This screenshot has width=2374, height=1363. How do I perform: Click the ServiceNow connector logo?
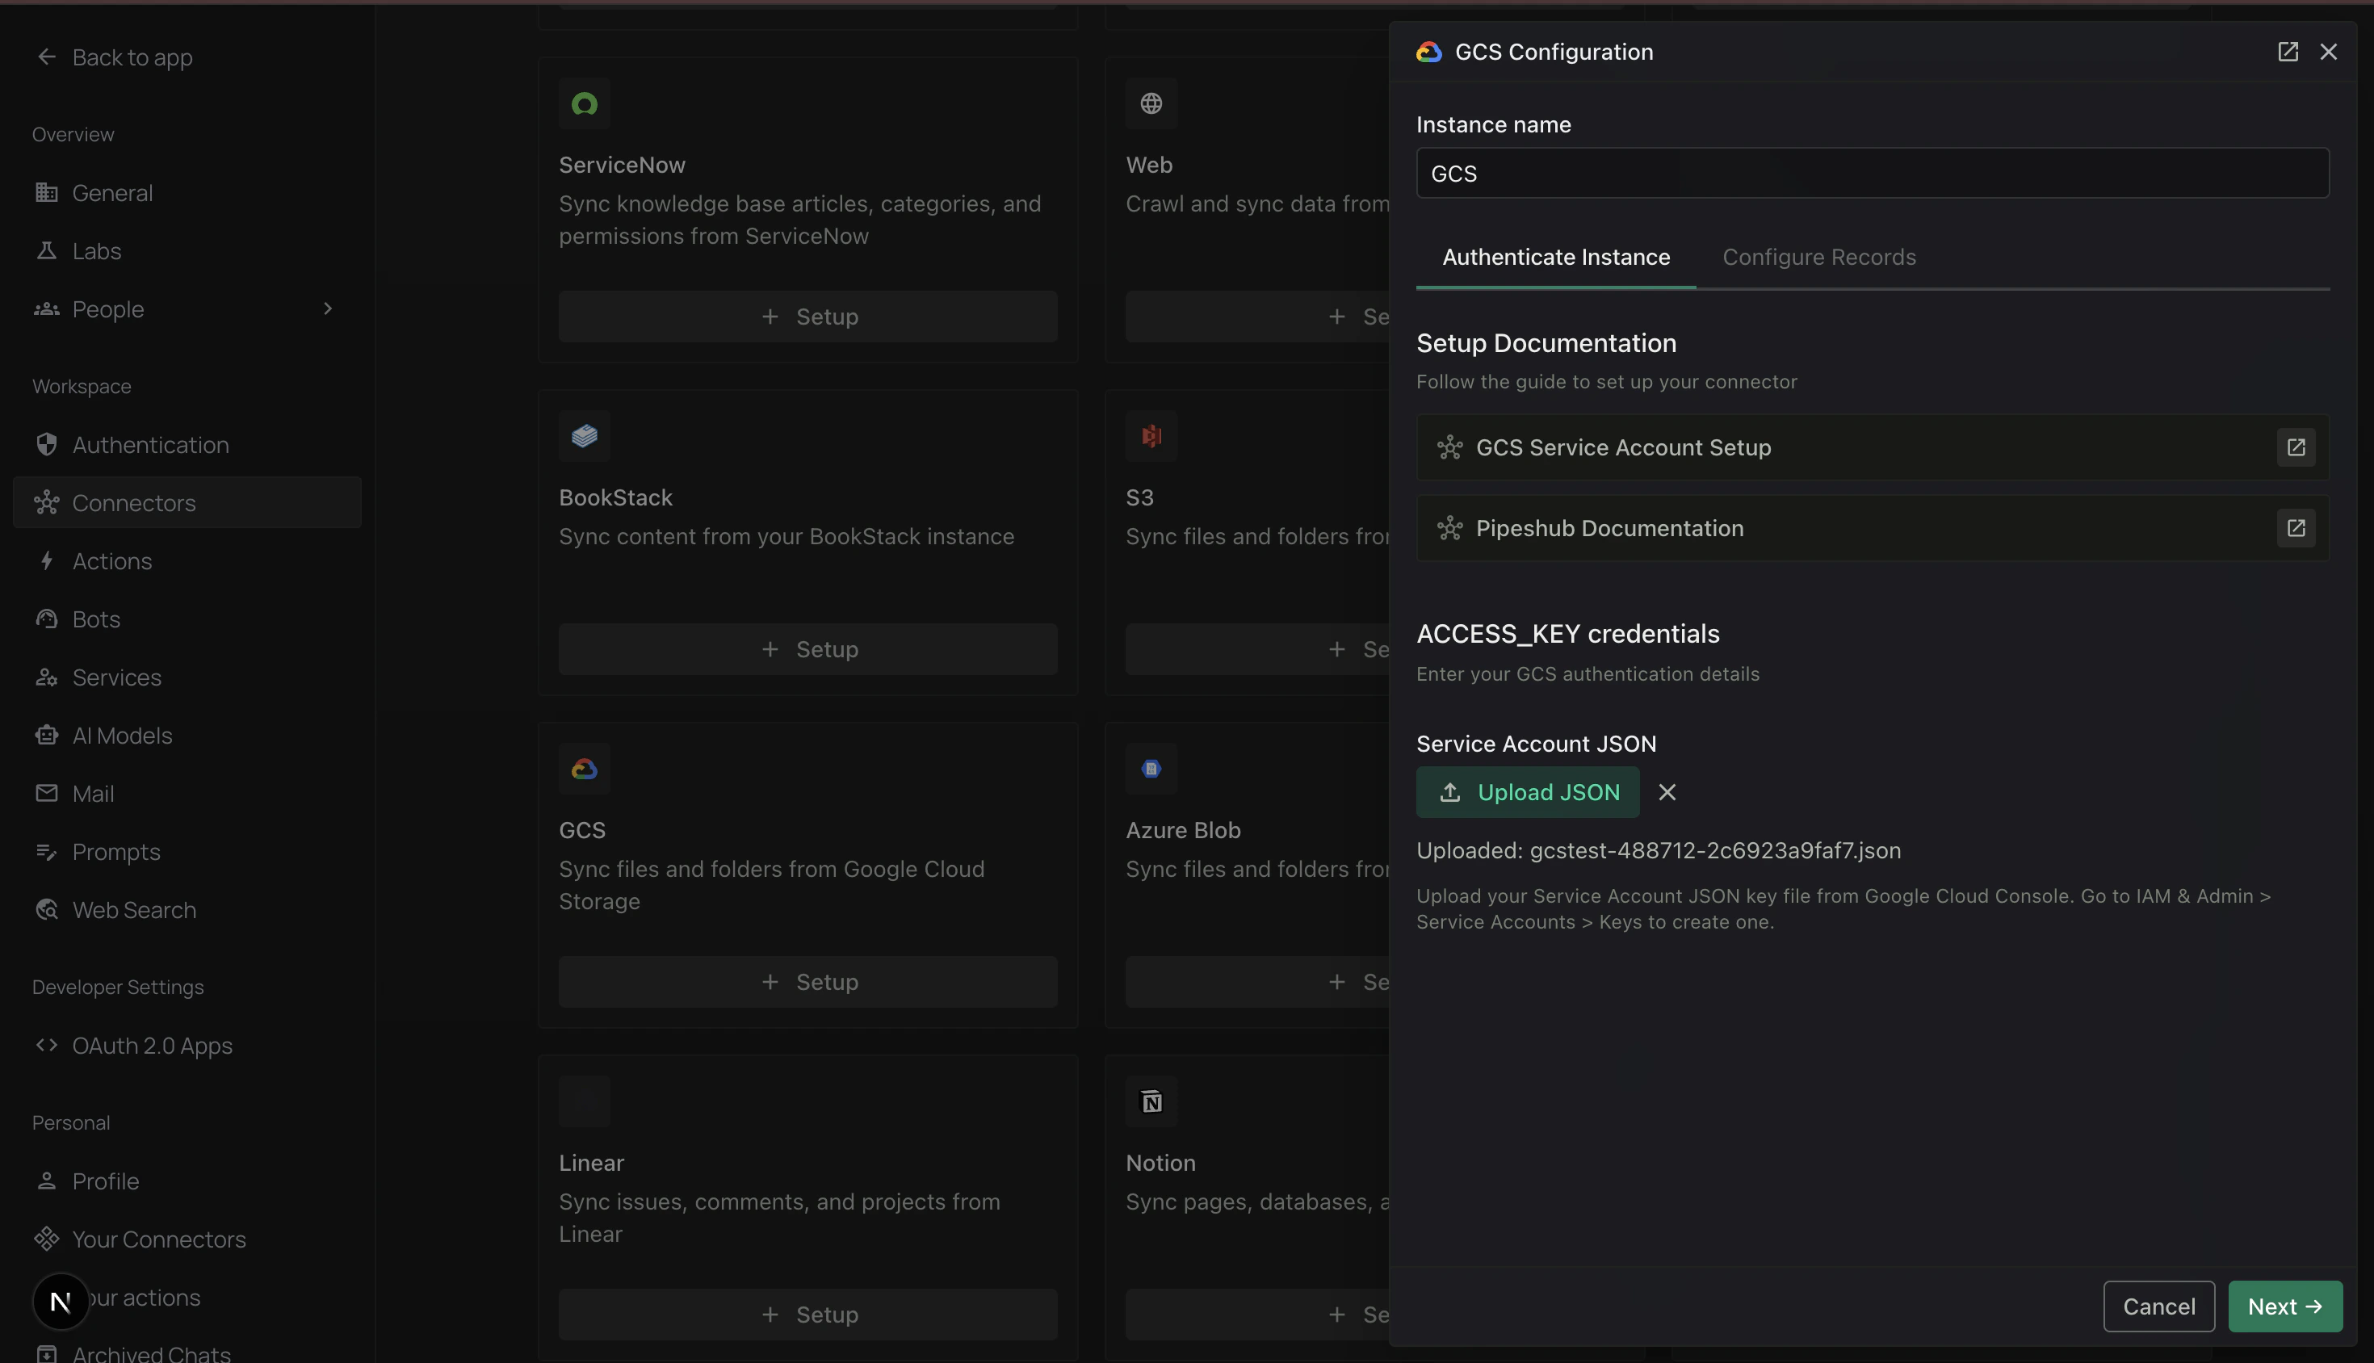click(x=584, y=103)
